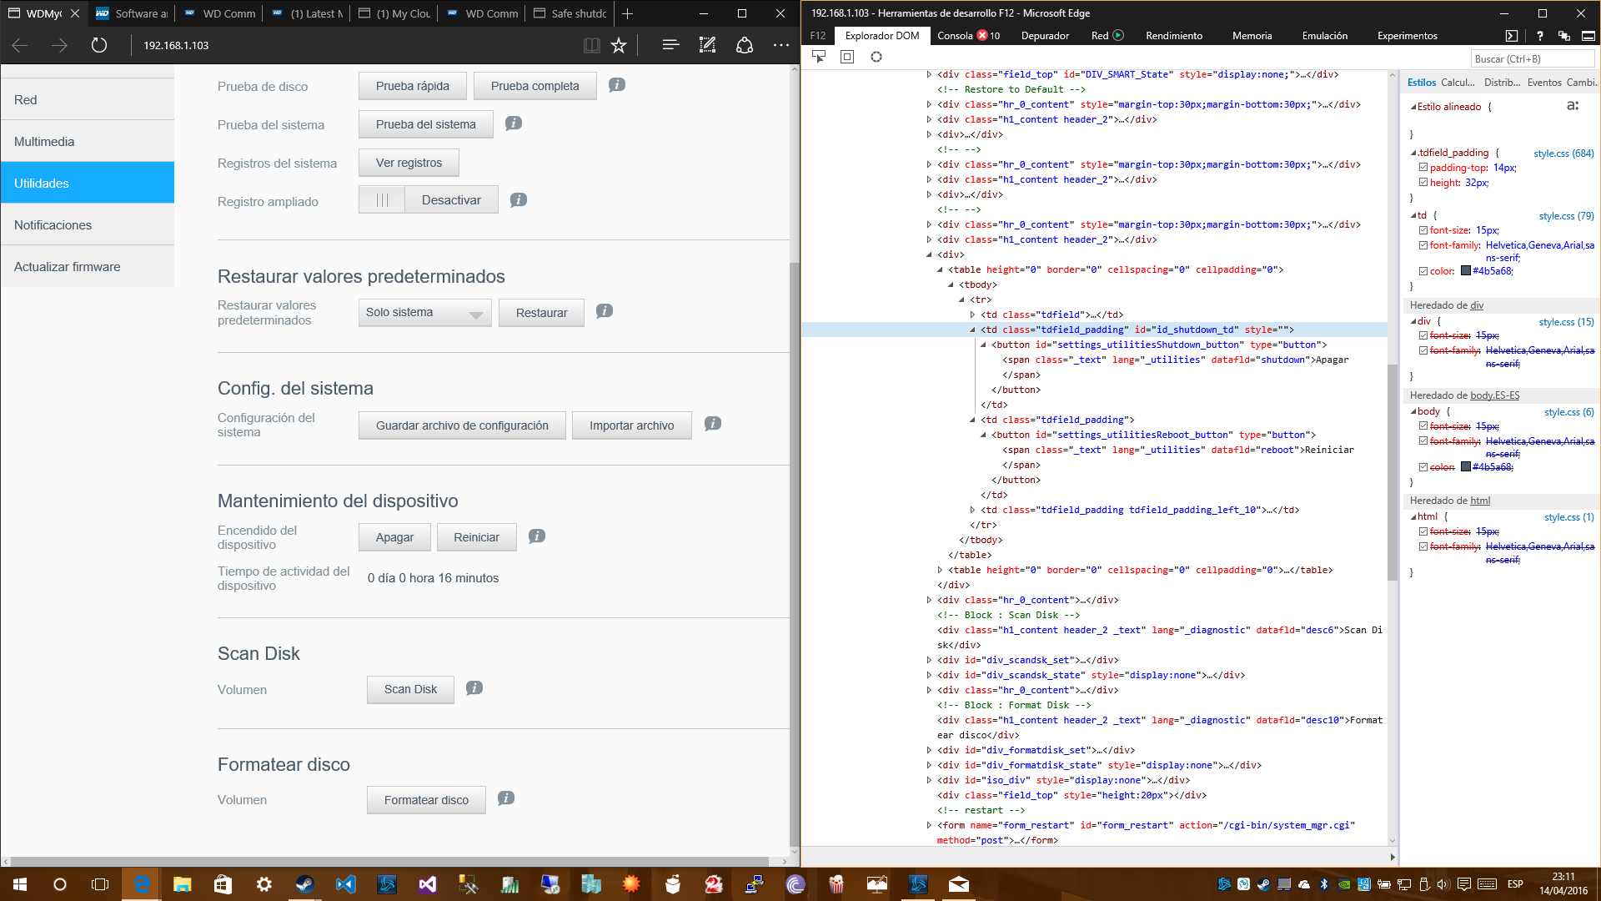1601x901 pixels.
Task: Switch to the Depurador tab
Action: (1044, 36)
